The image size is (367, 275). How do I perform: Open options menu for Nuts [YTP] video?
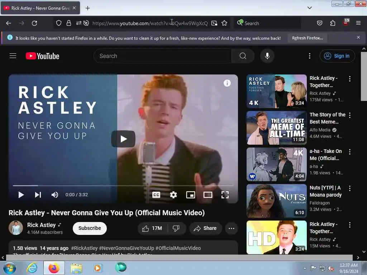[350, 188]
